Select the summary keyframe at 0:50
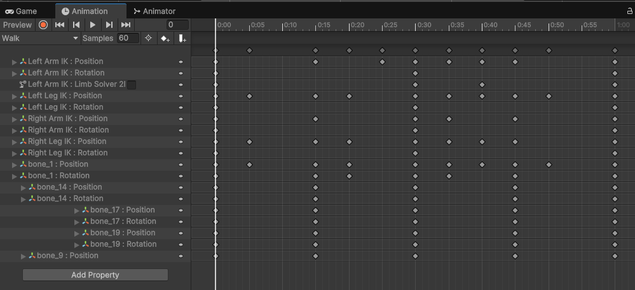Viewport: 635px width, 290px height. click(x=549, y=51)
